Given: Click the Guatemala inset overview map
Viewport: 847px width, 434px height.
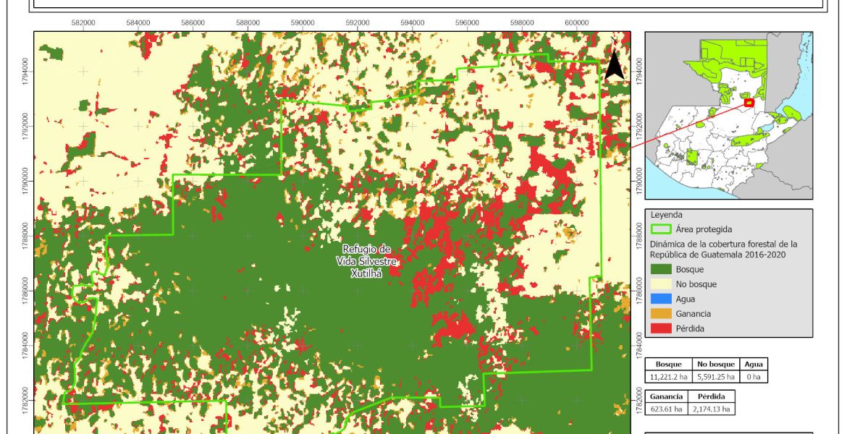Looking at the screenshot, I should (728, 116).
